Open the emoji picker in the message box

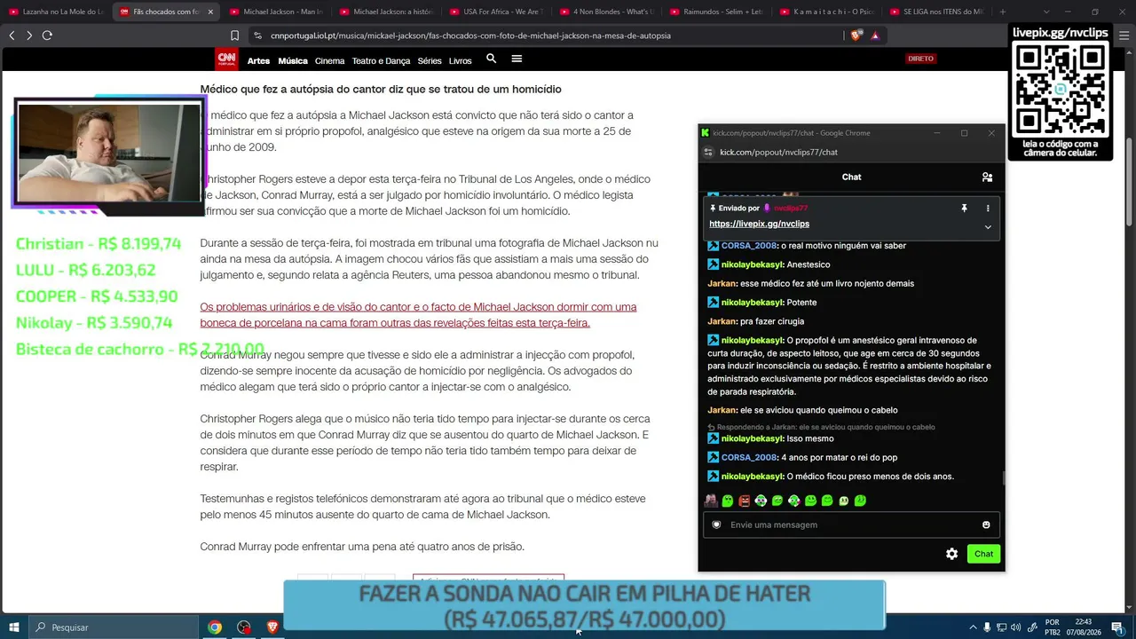tap(986, 525)
